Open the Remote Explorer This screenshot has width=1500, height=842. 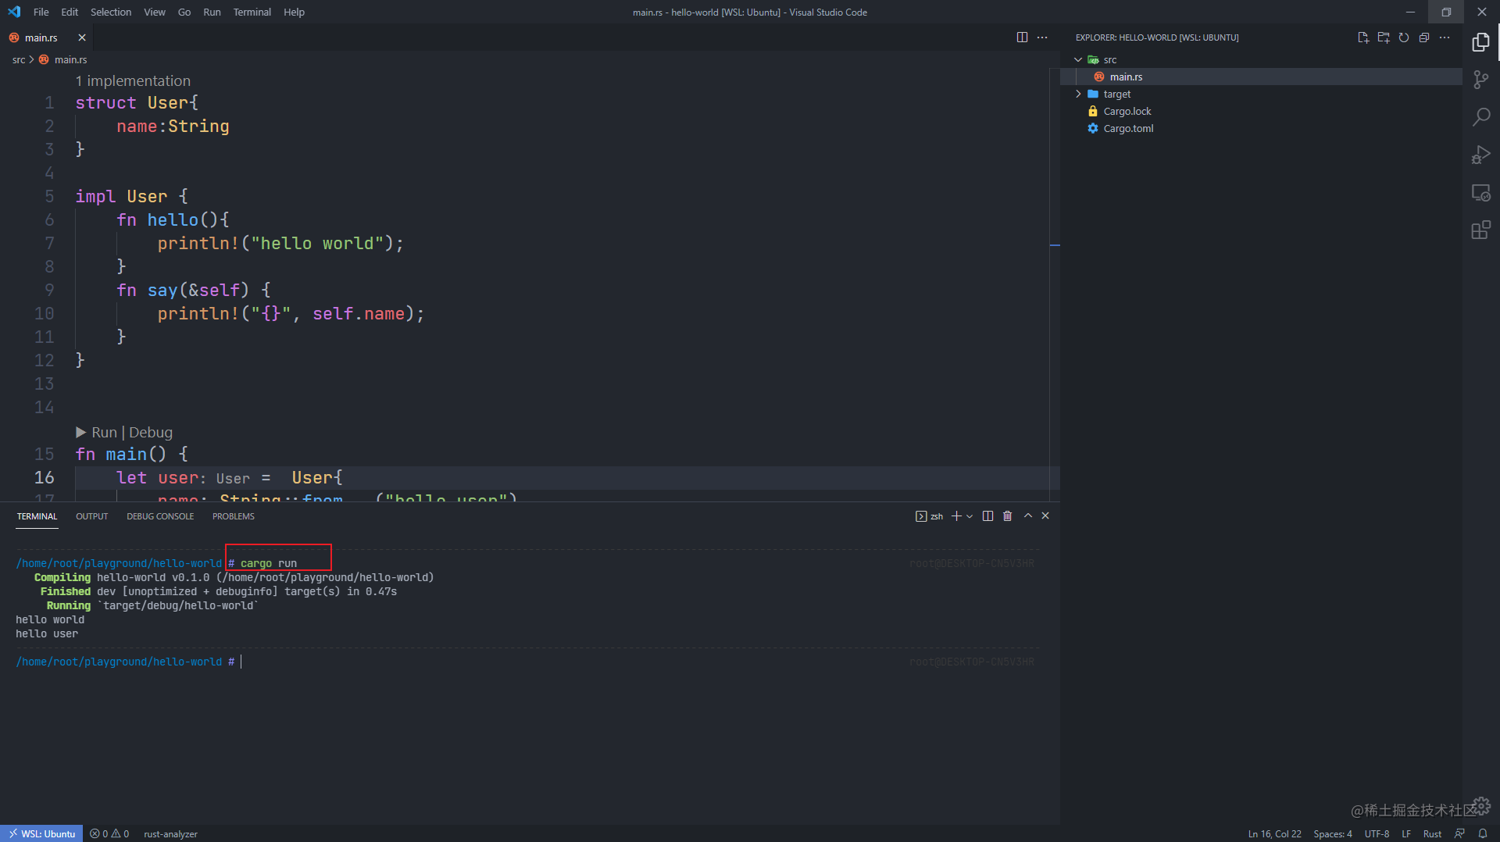(x=1481, y=192)
